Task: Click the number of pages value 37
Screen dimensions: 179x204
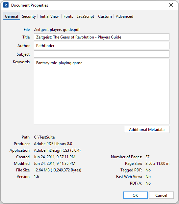Action: pos(147,157)
